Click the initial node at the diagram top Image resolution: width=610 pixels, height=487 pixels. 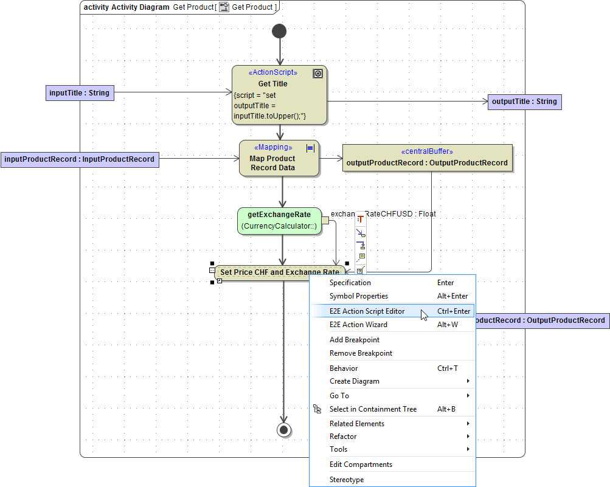pos(279,30)
